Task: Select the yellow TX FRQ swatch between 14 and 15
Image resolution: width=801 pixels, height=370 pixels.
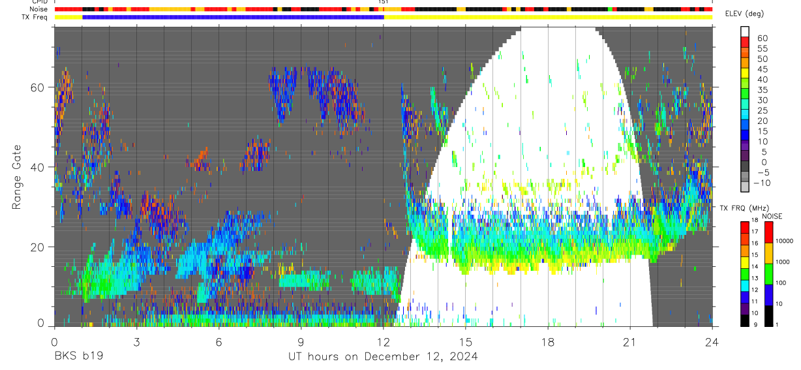Action: [x=746, y=261]
